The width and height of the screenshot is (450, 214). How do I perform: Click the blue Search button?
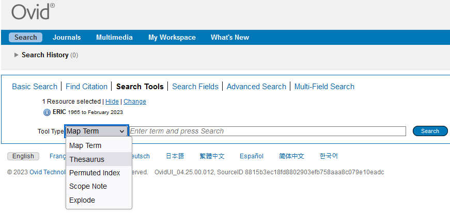point(430,131)
